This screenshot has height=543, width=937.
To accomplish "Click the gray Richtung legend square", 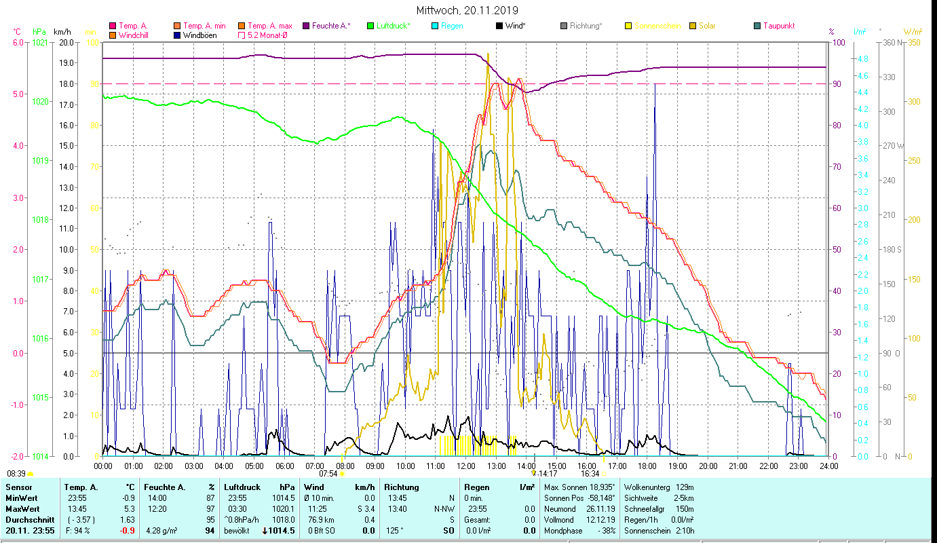I will tap(564, 26).
